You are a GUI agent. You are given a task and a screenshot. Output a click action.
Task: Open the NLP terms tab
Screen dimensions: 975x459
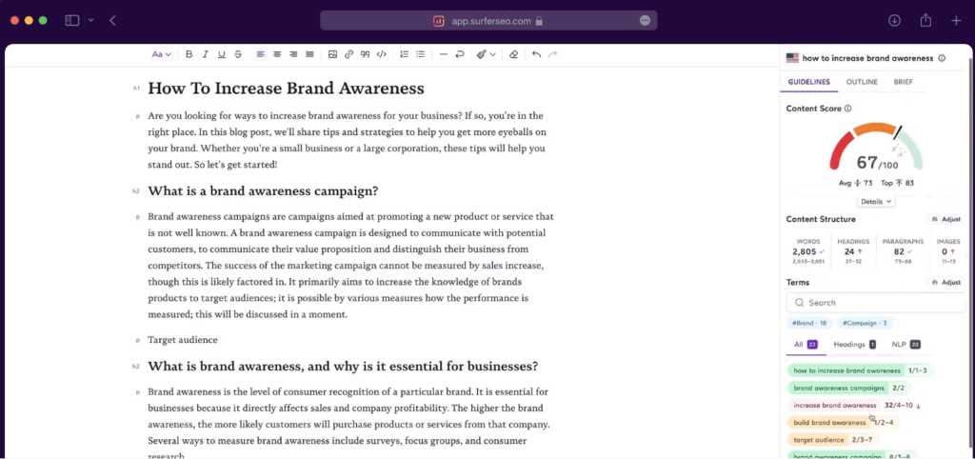point(905,344)
